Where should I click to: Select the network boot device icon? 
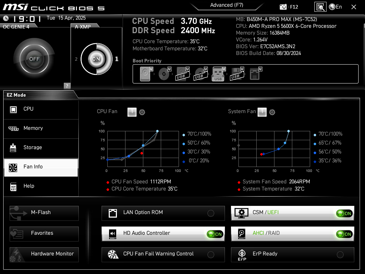(255, 74)
